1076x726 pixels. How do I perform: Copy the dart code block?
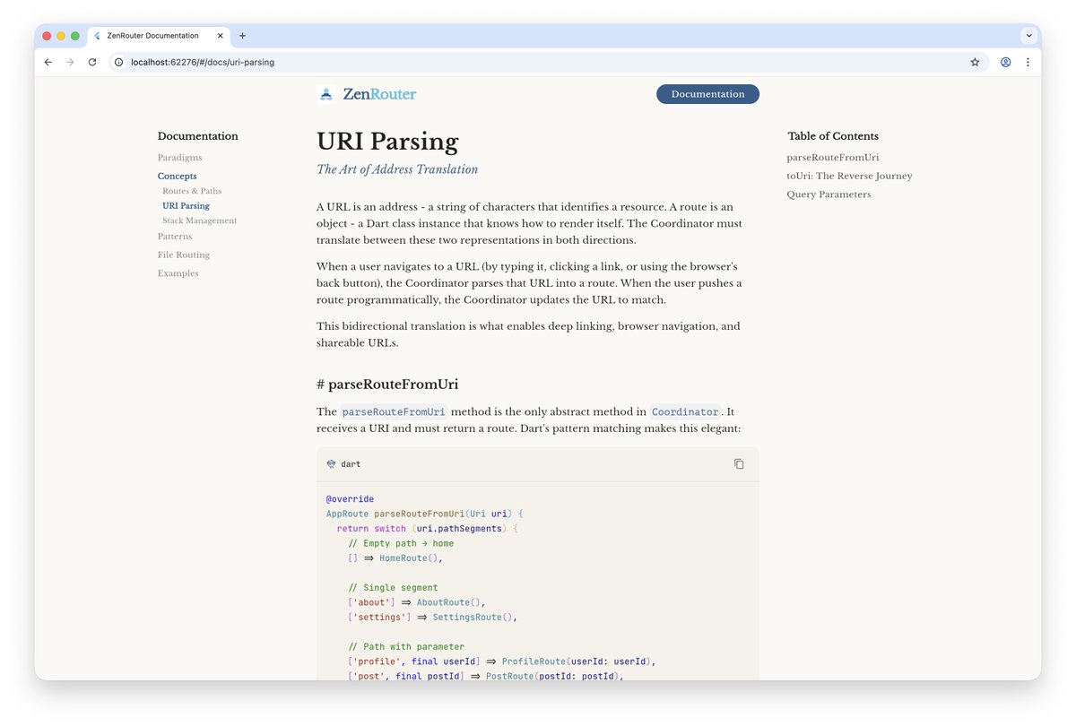739,464
